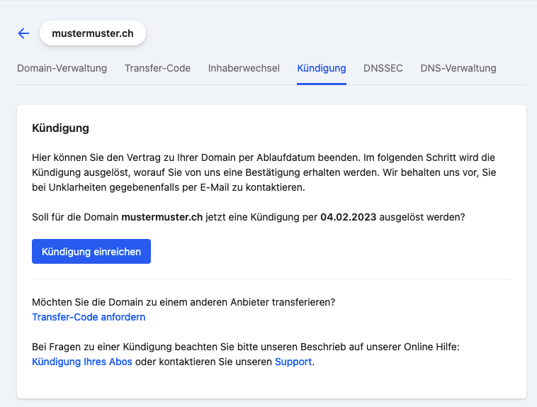The width and height of the screenshot is (537, 407).
Task: Click the divider line below the blue button
Action: (x=271, y=279)
